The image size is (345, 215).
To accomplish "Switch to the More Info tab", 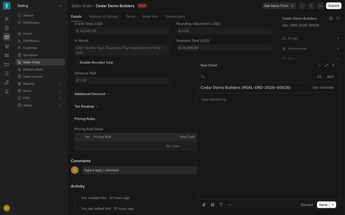I will tap(150, 16).
